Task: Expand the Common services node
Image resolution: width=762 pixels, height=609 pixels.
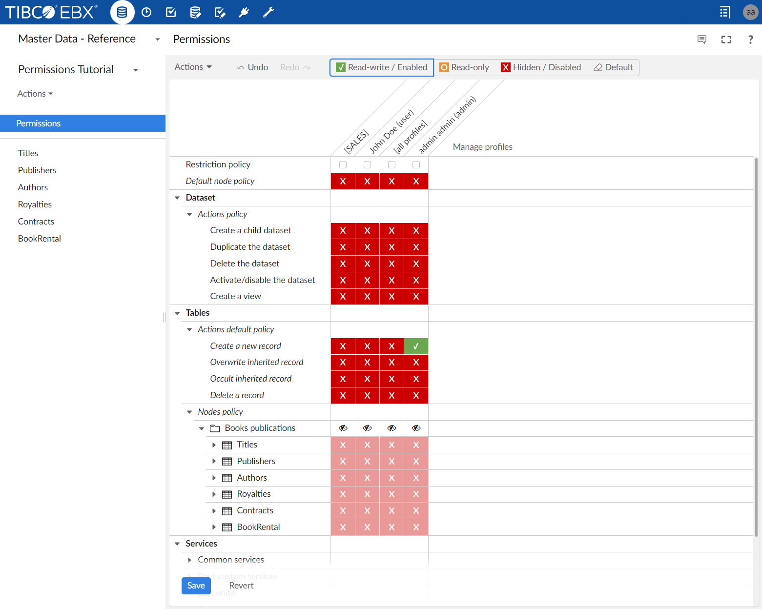Action: 189,560
